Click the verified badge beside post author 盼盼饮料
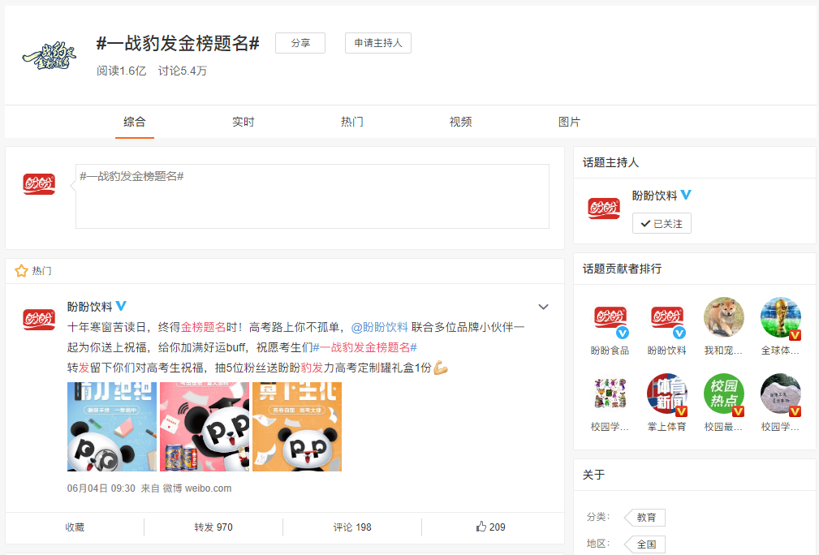 coord(121,305)
